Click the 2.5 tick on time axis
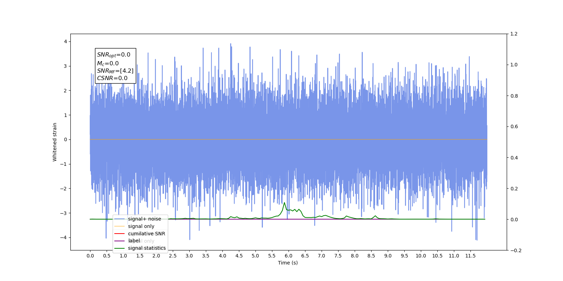Viewport: 563px width, 281px height. pyautogui.click(x=173, y=256)
